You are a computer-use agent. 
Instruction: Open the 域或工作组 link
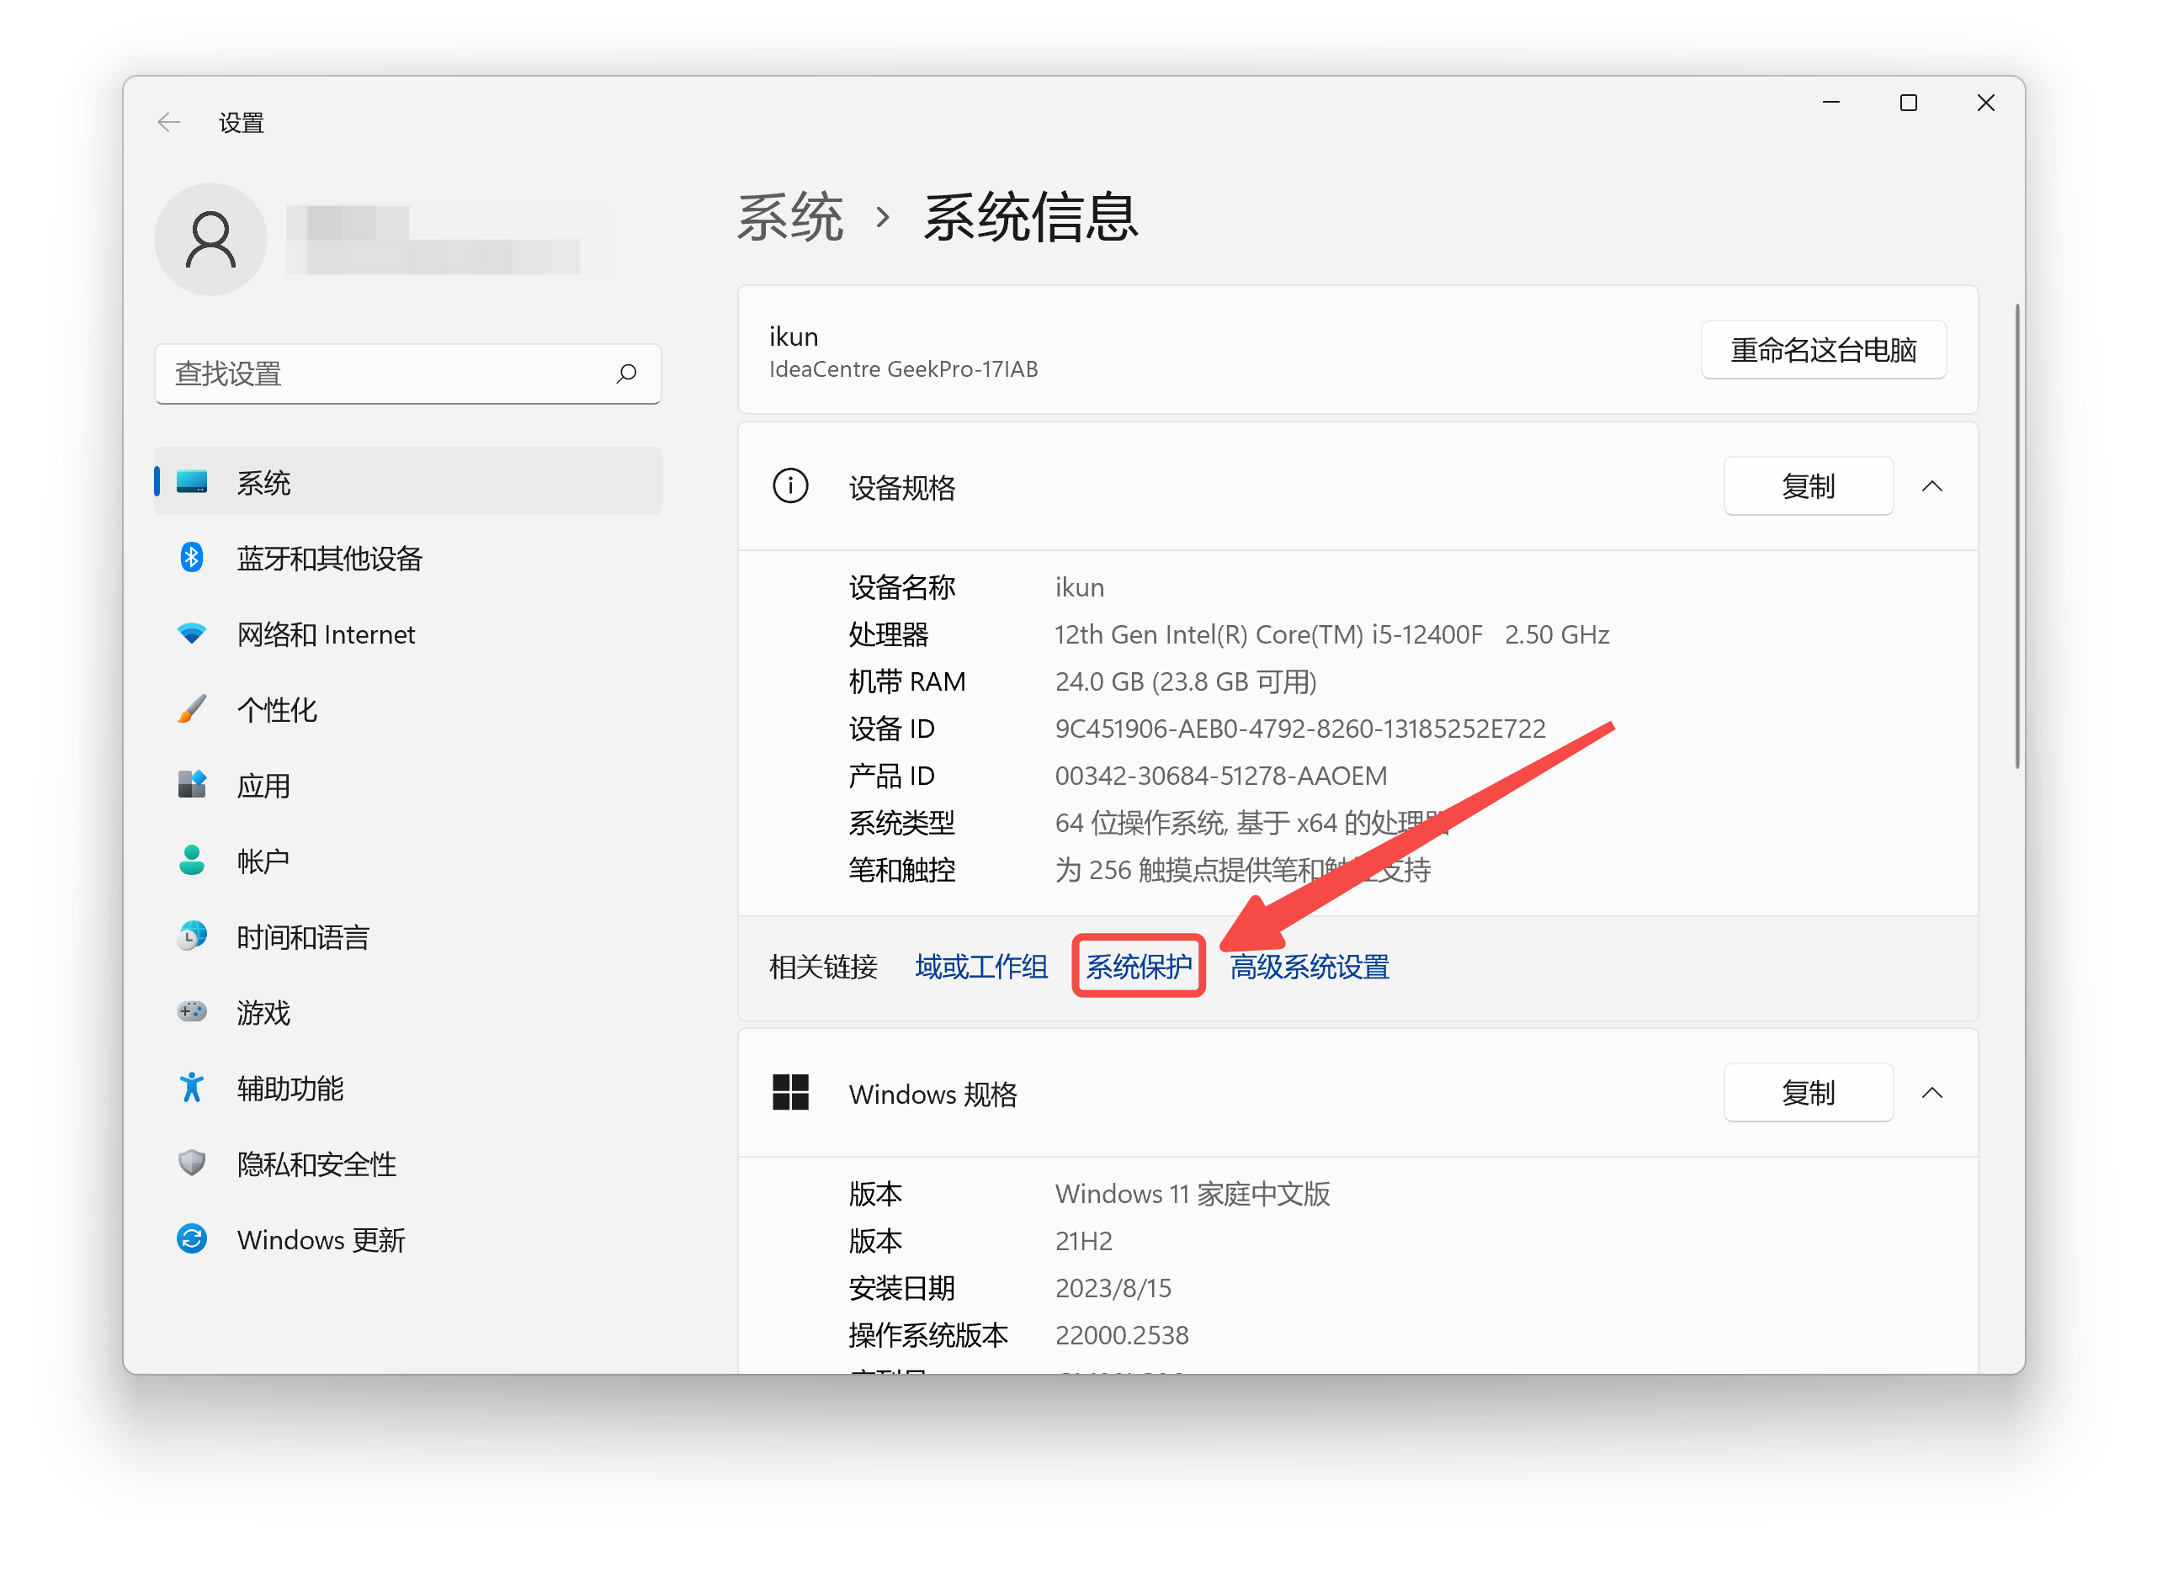[x=981, y=967]
